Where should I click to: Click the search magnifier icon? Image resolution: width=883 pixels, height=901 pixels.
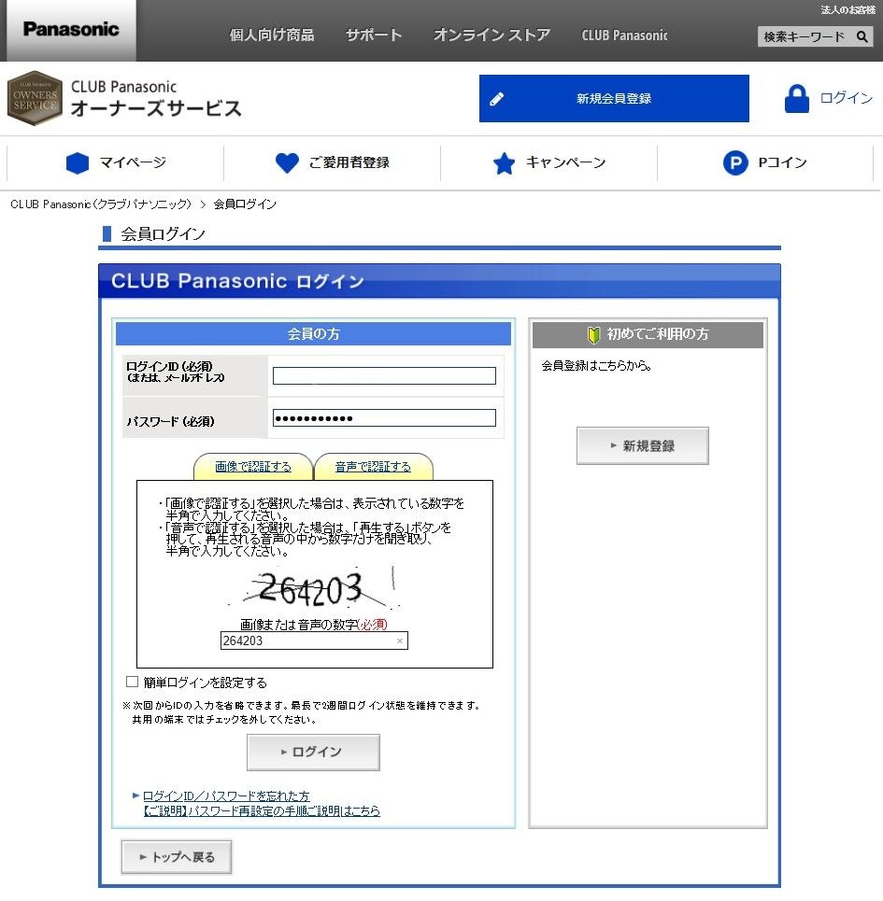pos(862,36)
